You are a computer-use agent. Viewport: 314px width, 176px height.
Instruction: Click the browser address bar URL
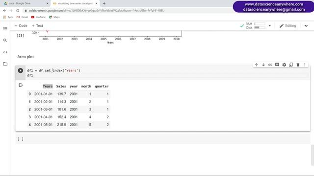point(97,11)
